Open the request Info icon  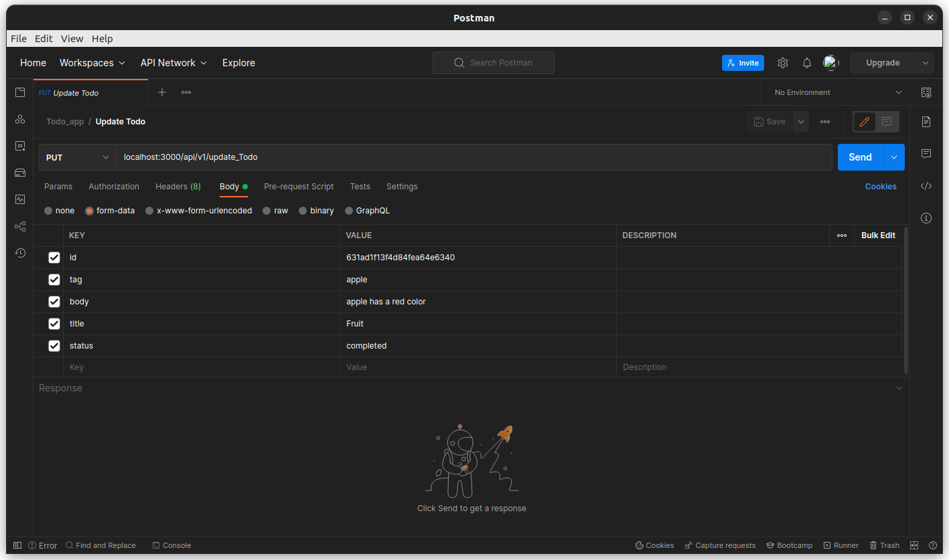pos(926,218)
